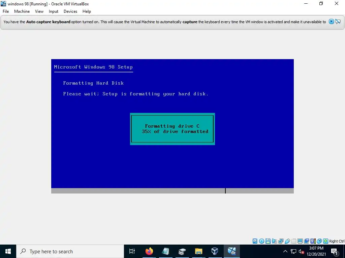345x258 pixels.
Task: Click the 'Please wait' setup message
Action: pyautogui.click(x=135, y=94)
